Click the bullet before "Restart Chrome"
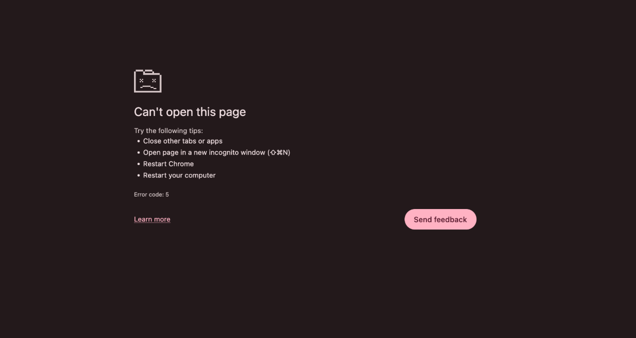The image size is (636, 338). (x=138, y=164)
